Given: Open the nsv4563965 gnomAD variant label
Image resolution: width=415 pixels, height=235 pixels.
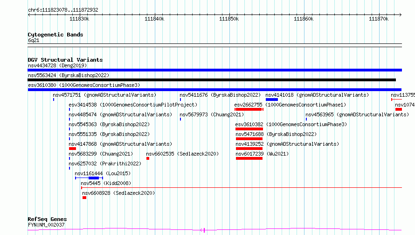Looking at the screenshot, I should [357, 114].
